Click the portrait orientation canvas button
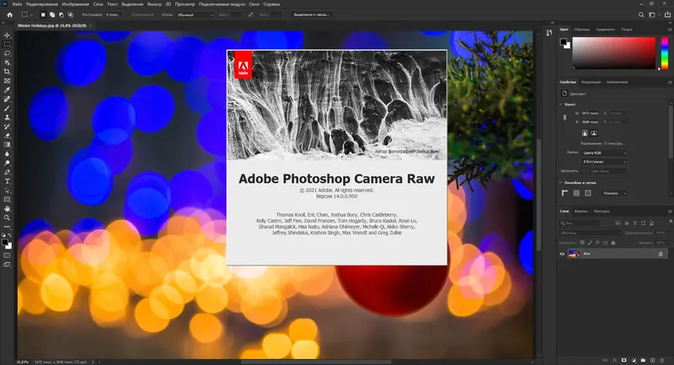Viewport: 674px width, 365px height. pyautogui.click(x=585, y=133)
